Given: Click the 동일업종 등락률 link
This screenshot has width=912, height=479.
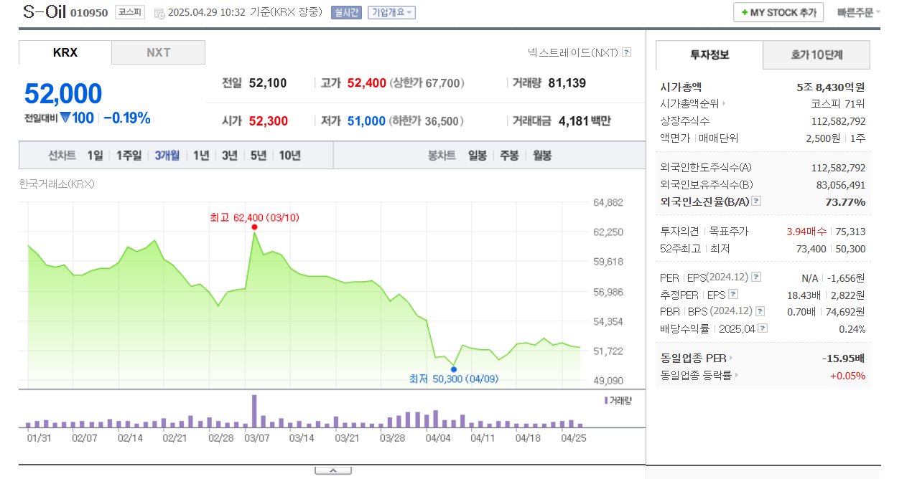Looking at the screenshot, I should (696, 375).
